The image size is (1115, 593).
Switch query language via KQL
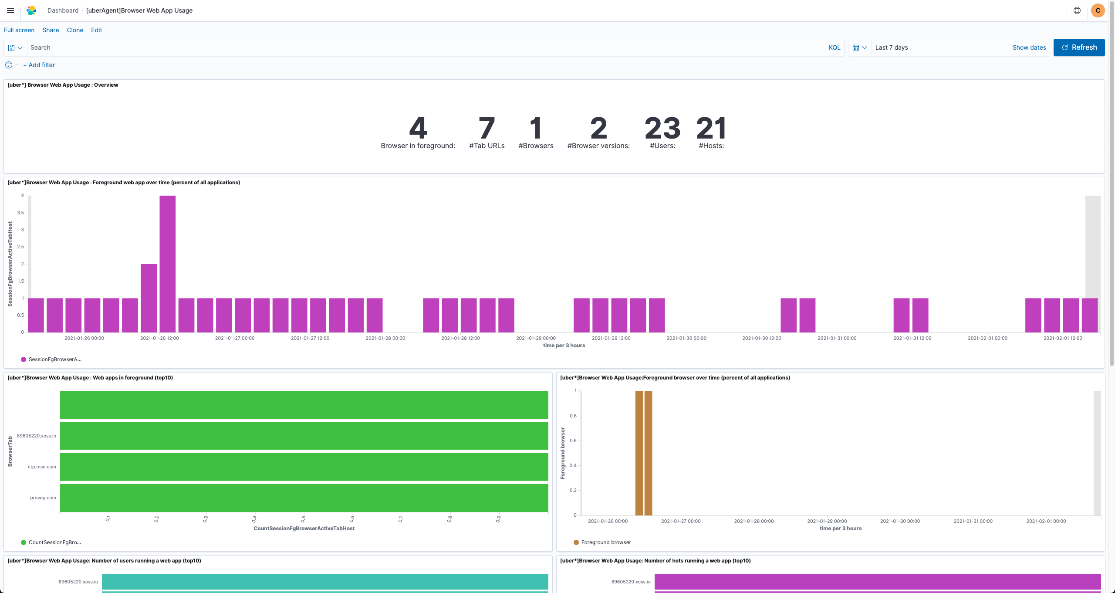(x=834, y=47)
